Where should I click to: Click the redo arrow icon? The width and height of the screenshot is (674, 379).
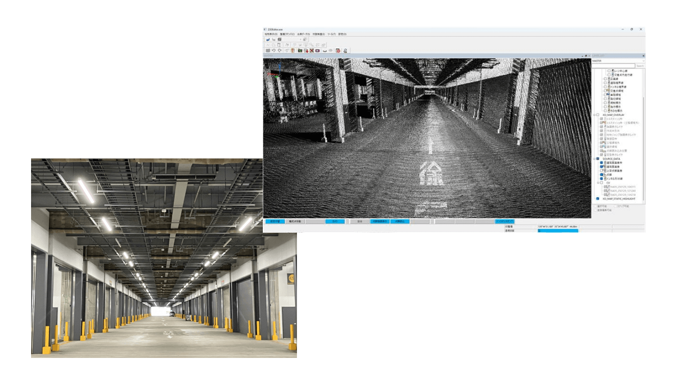point(280,51)
